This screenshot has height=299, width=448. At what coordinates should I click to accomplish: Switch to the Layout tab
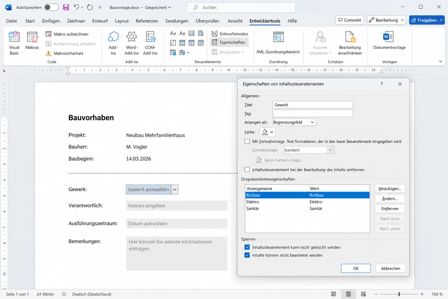click(122, 21)
